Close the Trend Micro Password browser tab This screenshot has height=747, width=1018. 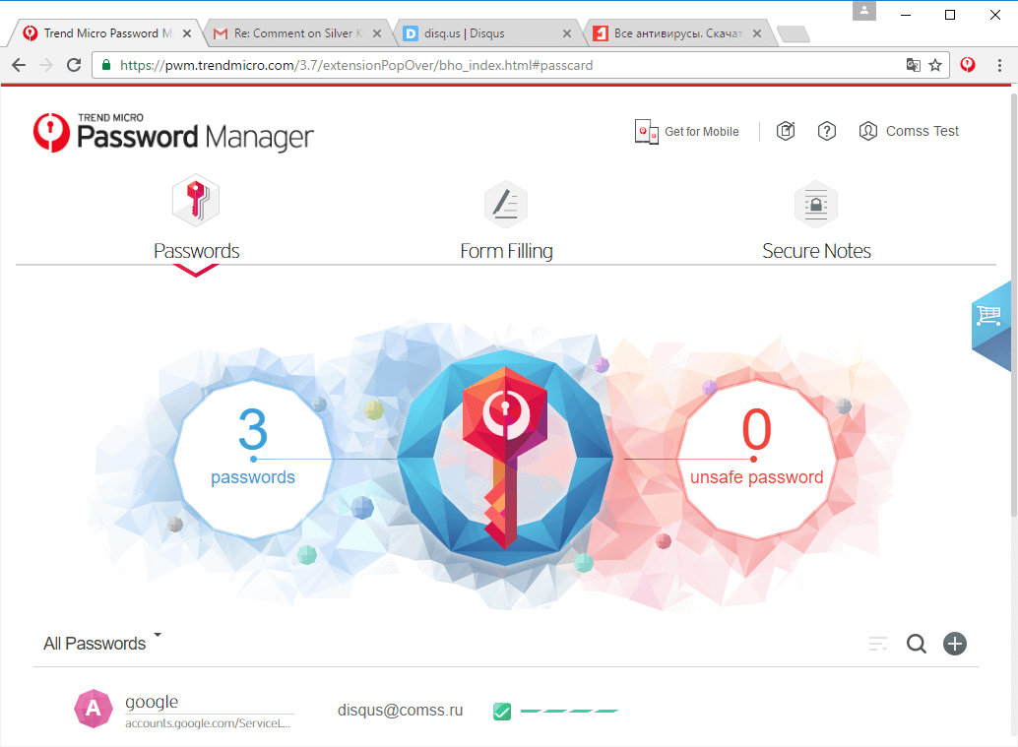[187, 33]
